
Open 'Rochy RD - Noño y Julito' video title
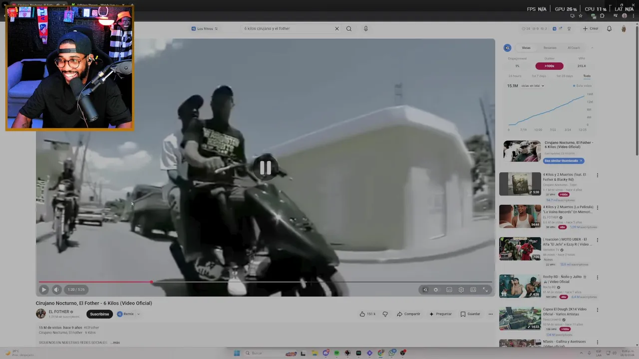(565, 279)
